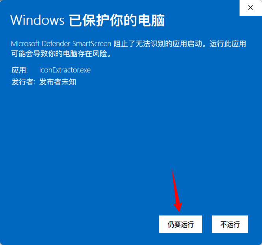Select the IconExtractor.exe application name

65,70
